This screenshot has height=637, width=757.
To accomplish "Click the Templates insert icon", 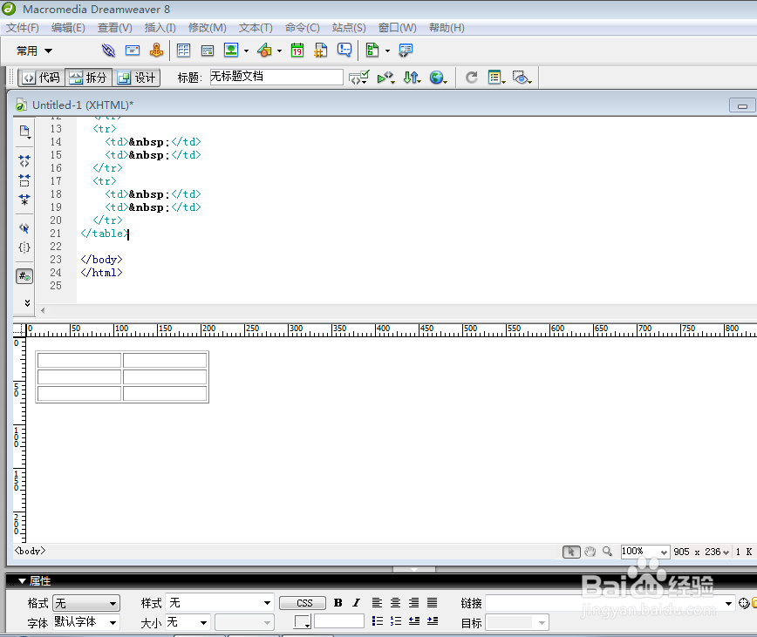I will coord(372,50).
